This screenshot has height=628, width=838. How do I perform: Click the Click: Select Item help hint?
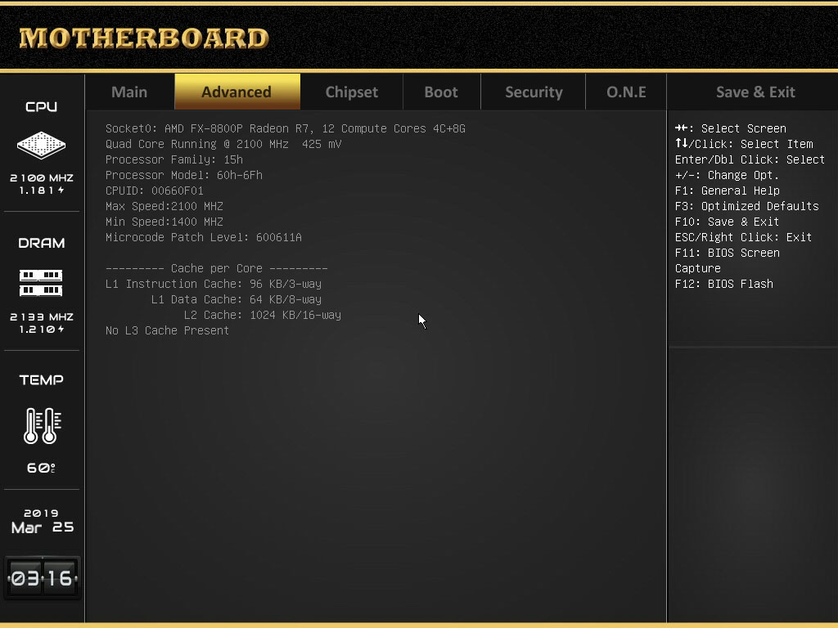pos(744,144)
